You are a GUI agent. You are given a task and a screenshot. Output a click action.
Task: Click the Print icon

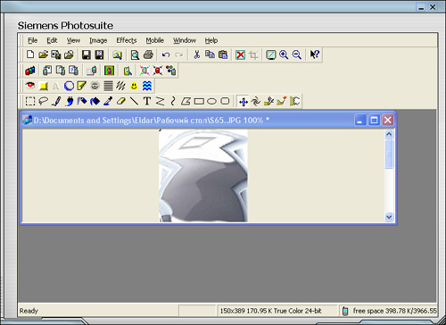[x=148, y=54]
